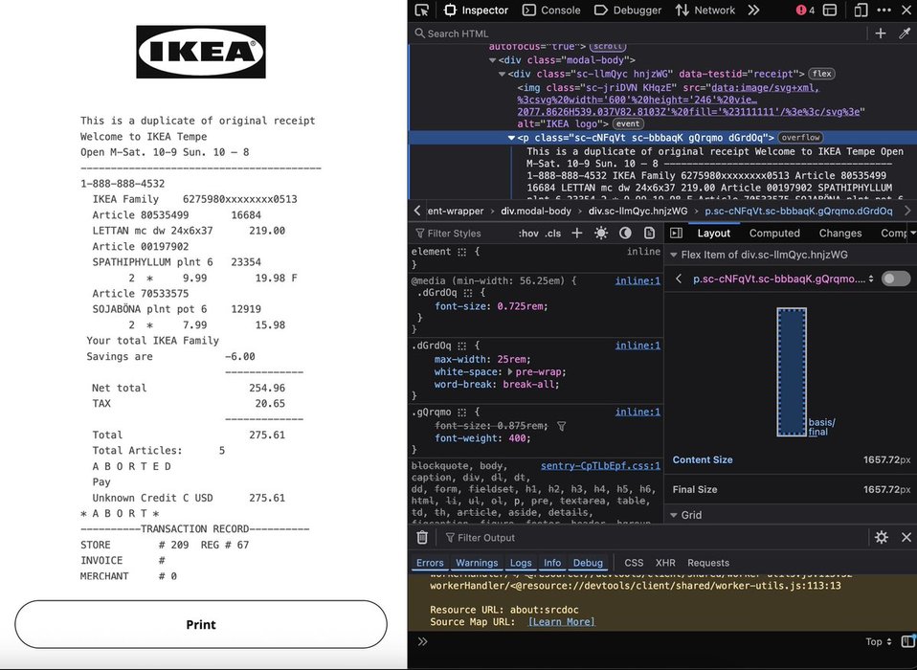Collapse the Flex Item section
The width and height of the screenshot is (917, 670).
(x=673, y=255)
